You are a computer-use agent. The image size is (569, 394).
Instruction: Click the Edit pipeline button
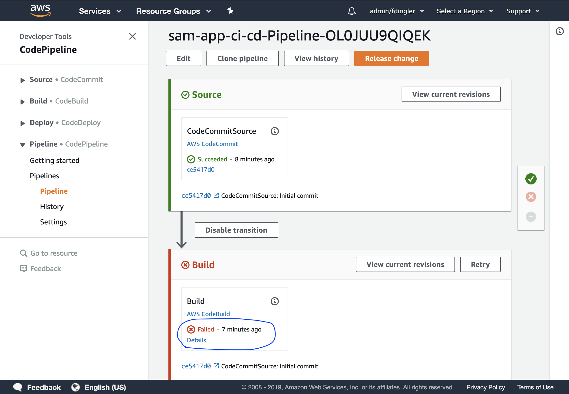pyautogui.click(x=184, y=58)
